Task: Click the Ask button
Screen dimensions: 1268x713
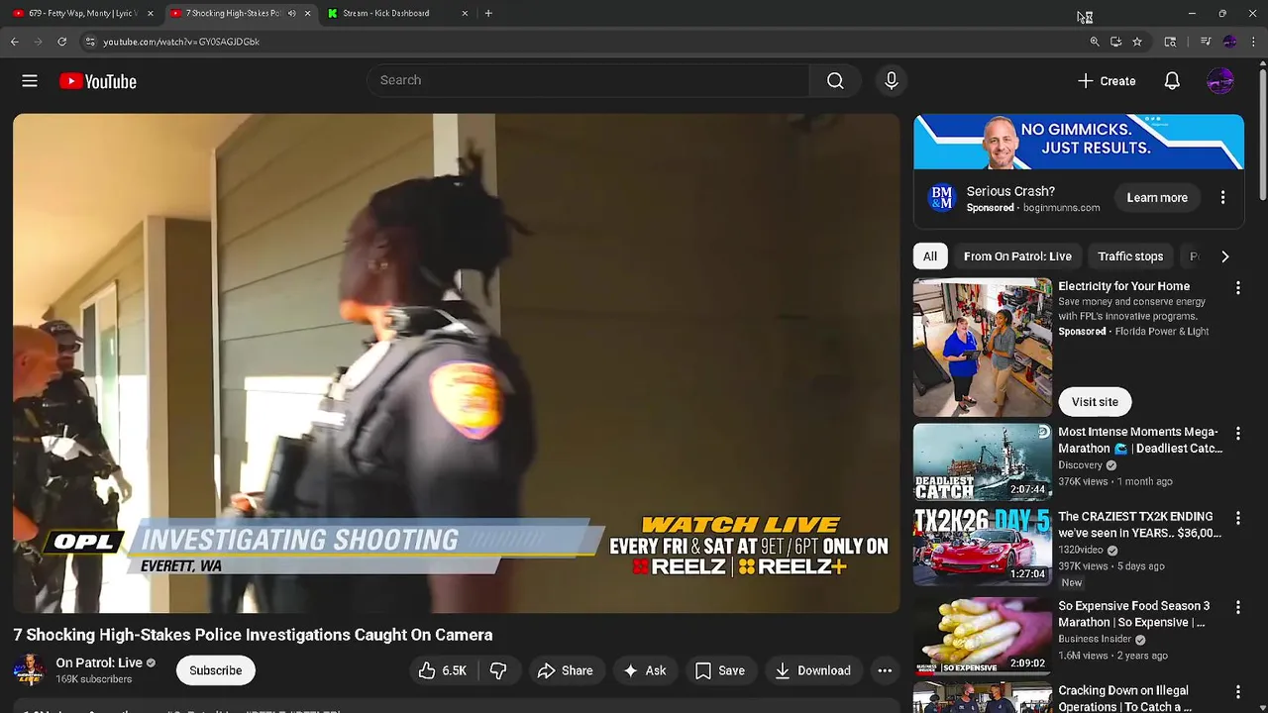Action: [644, 670]
